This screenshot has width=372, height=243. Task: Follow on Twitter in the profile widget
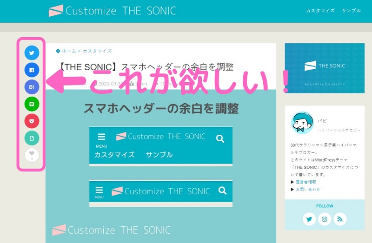click(x=309, y=219)
